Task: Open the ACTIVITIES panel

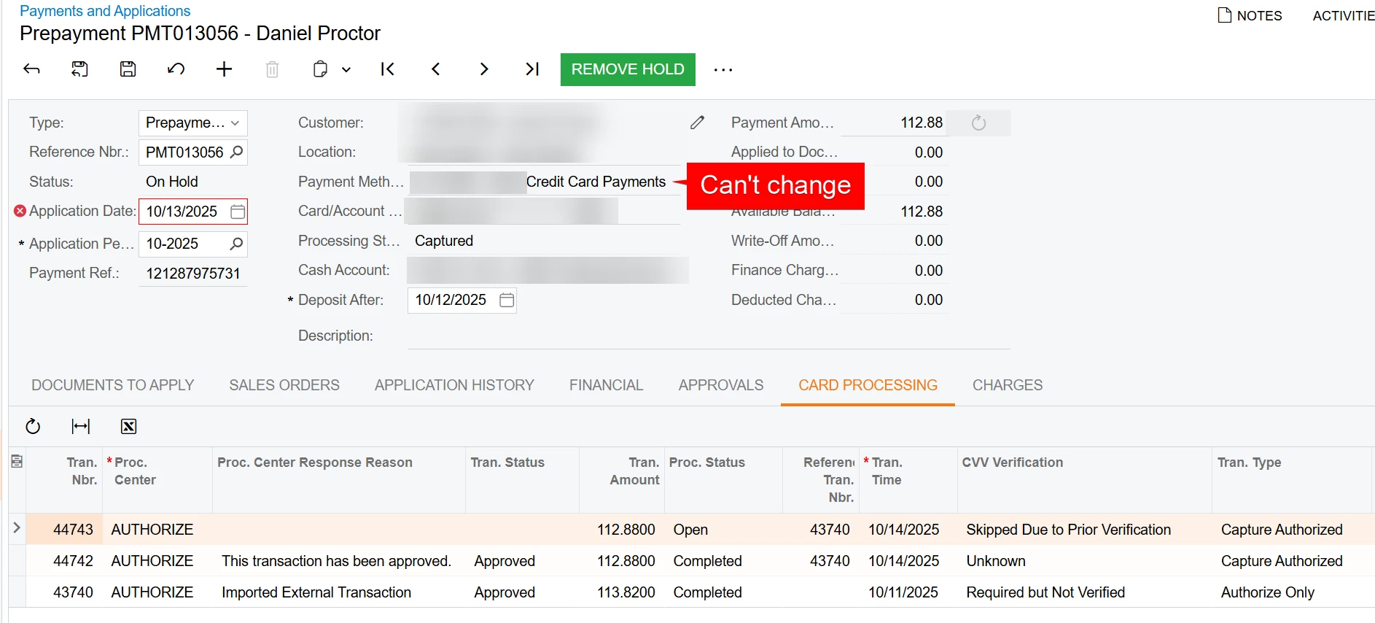Action: [1343, 15]
